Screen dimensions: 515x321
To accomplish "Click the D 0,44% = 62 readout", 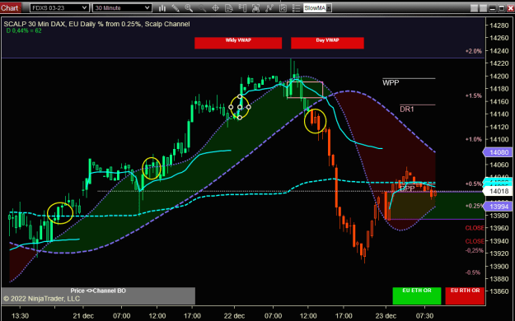I will click(x=24, y=30).
